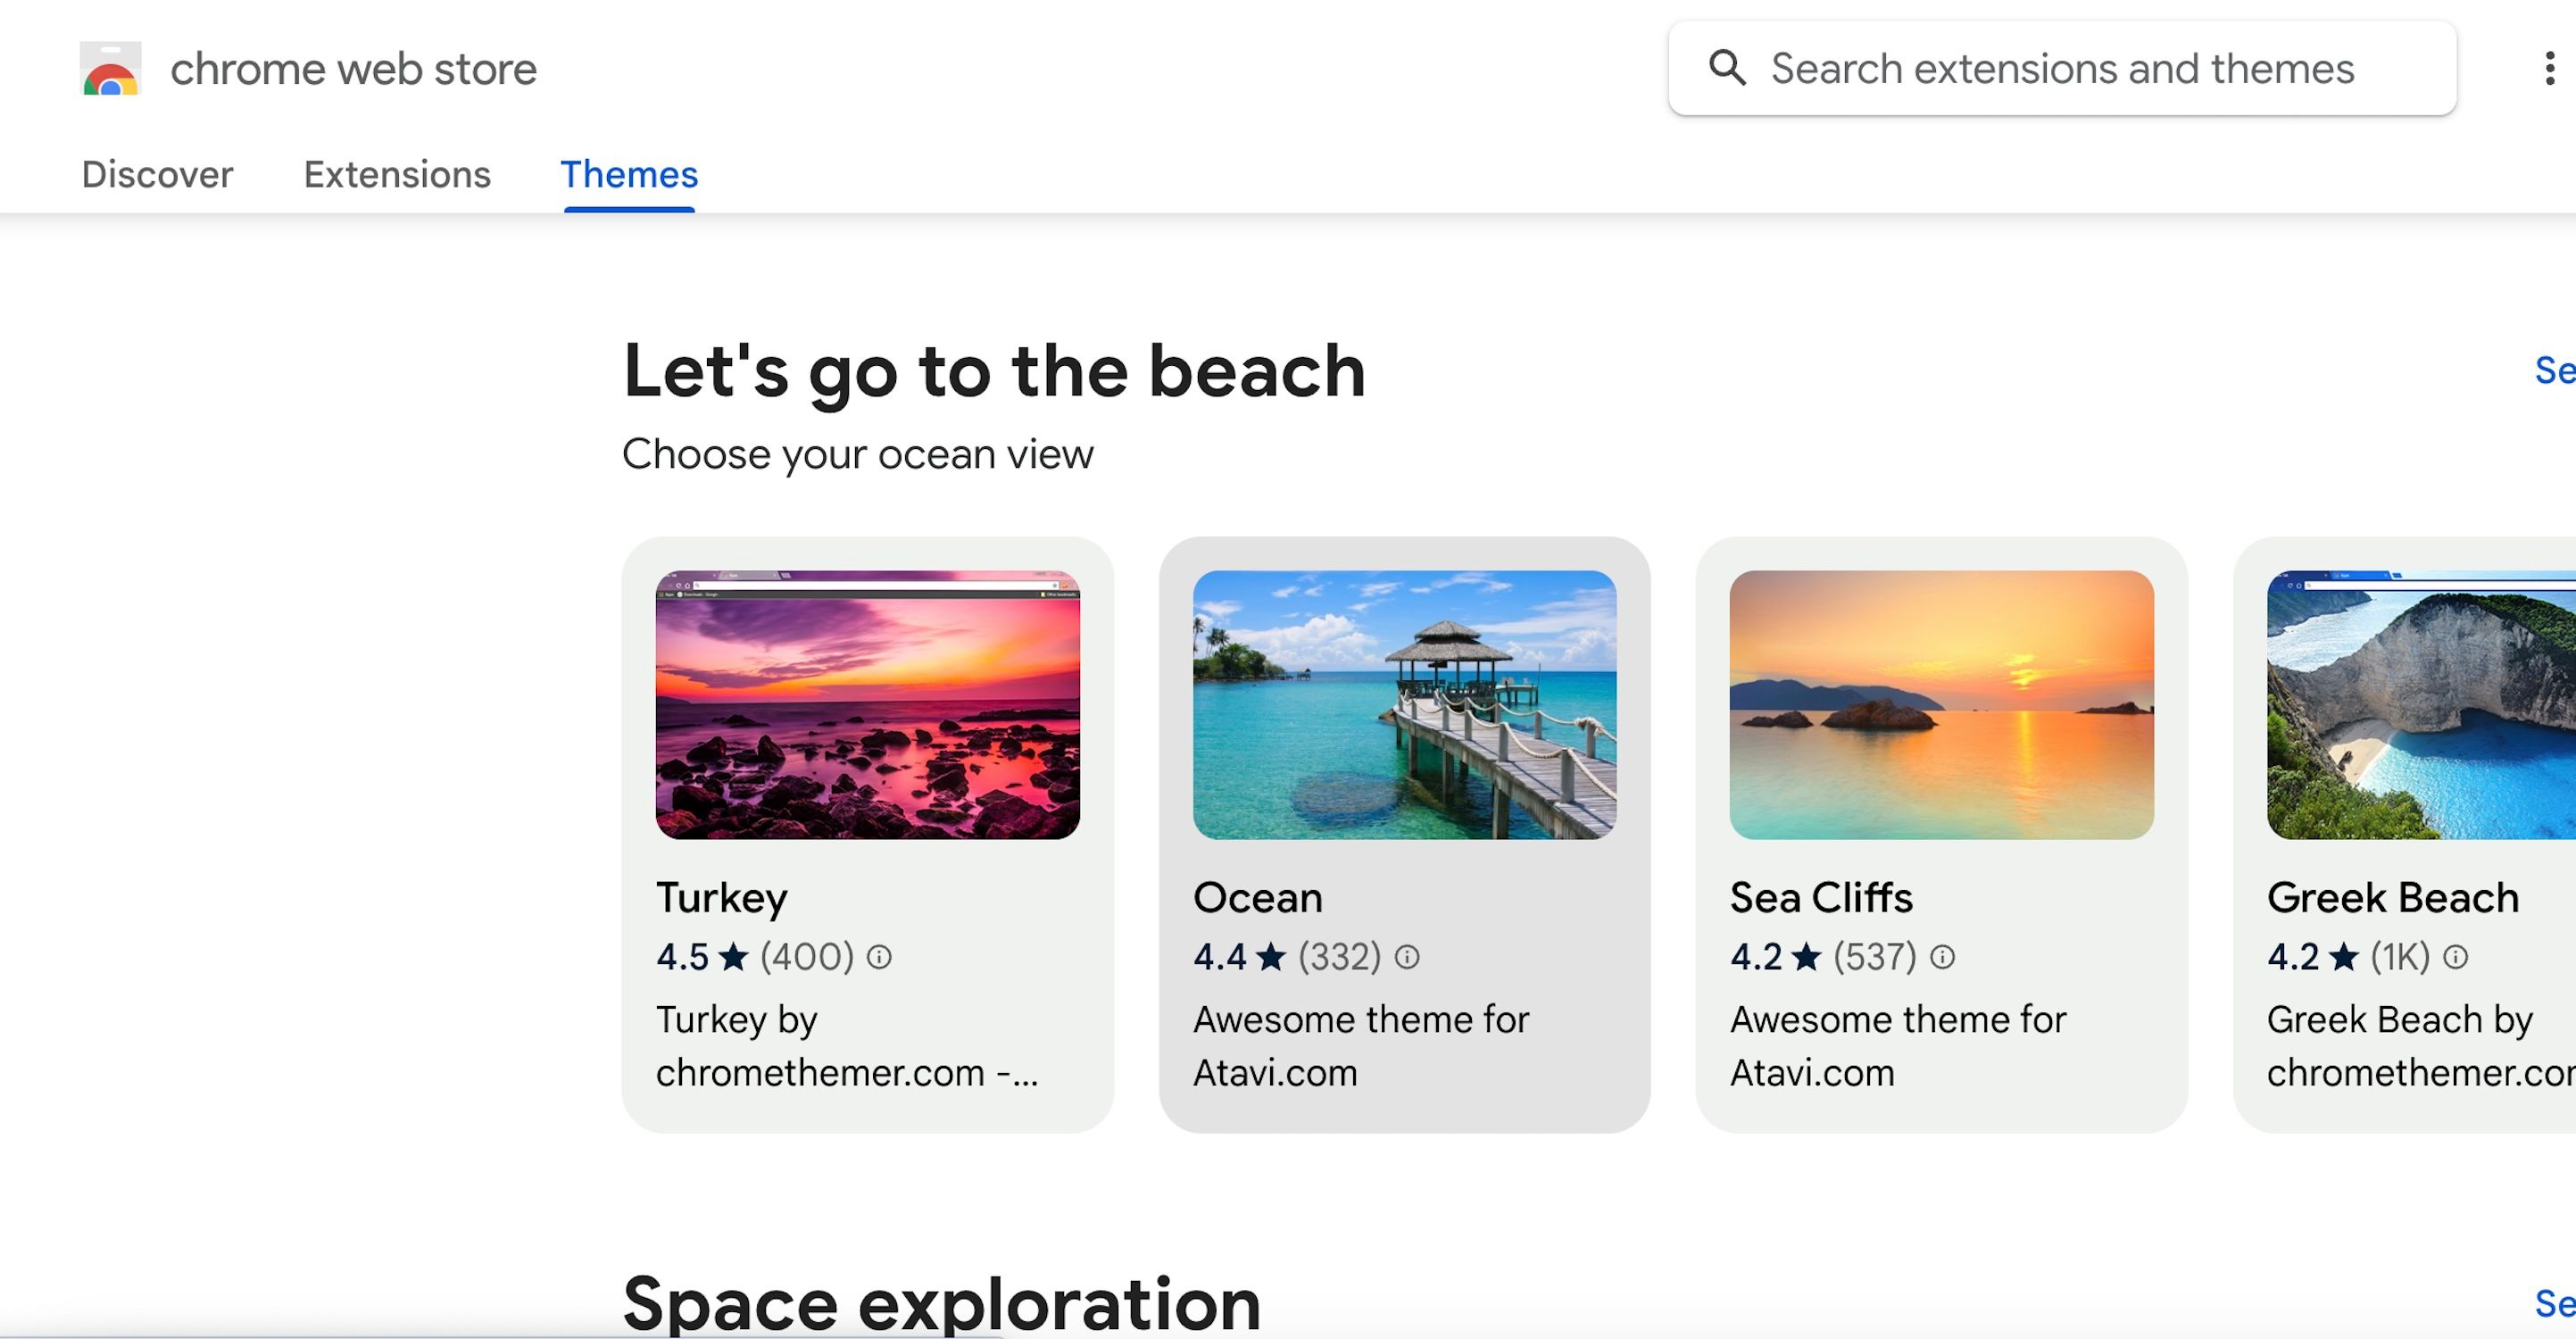Switch to the Extensions tab
The image size is (2576, 1339).
coord(397,174)
